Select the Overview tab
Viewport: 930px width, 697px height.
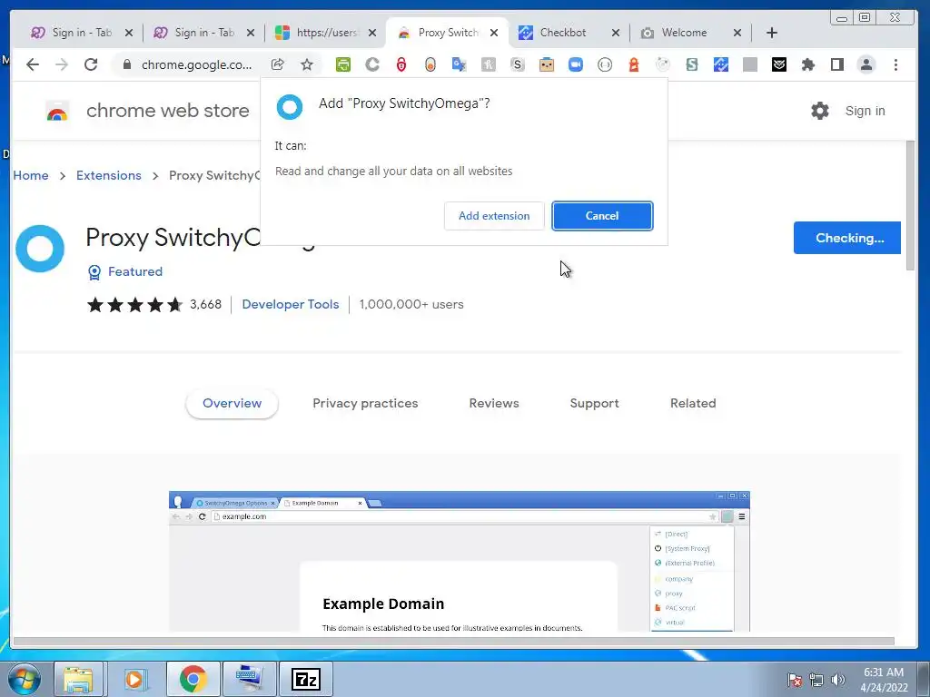232,403
